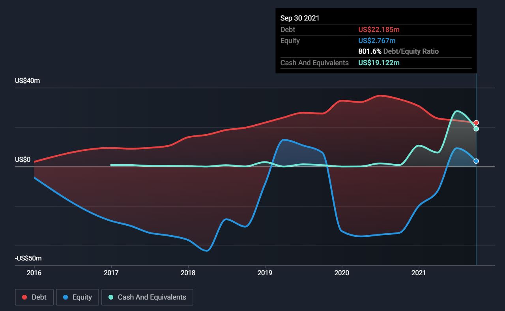Screen dimensions: 505x311
Task: Click the red Debt data point marker
Action: click(x=476, y=123)
